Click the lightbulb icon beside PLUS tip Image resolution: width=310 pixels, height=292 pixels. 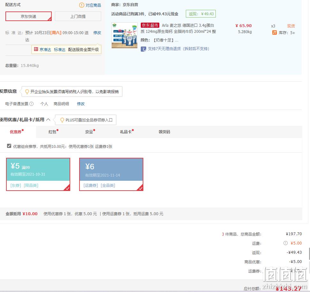(x=62, y=120)
